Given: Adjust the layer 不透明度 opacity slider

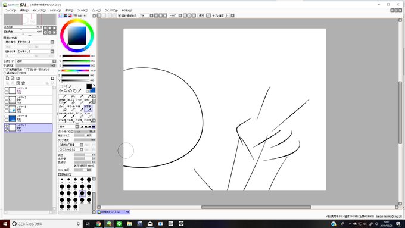Looking at the screenshot, I should [36, 65].
